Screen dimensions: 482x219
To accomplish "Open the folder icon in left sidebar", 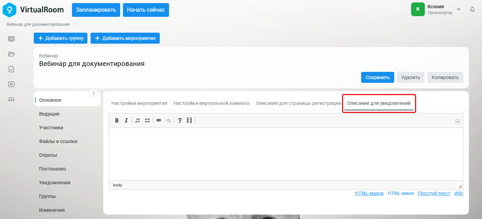I will (11, 54).
